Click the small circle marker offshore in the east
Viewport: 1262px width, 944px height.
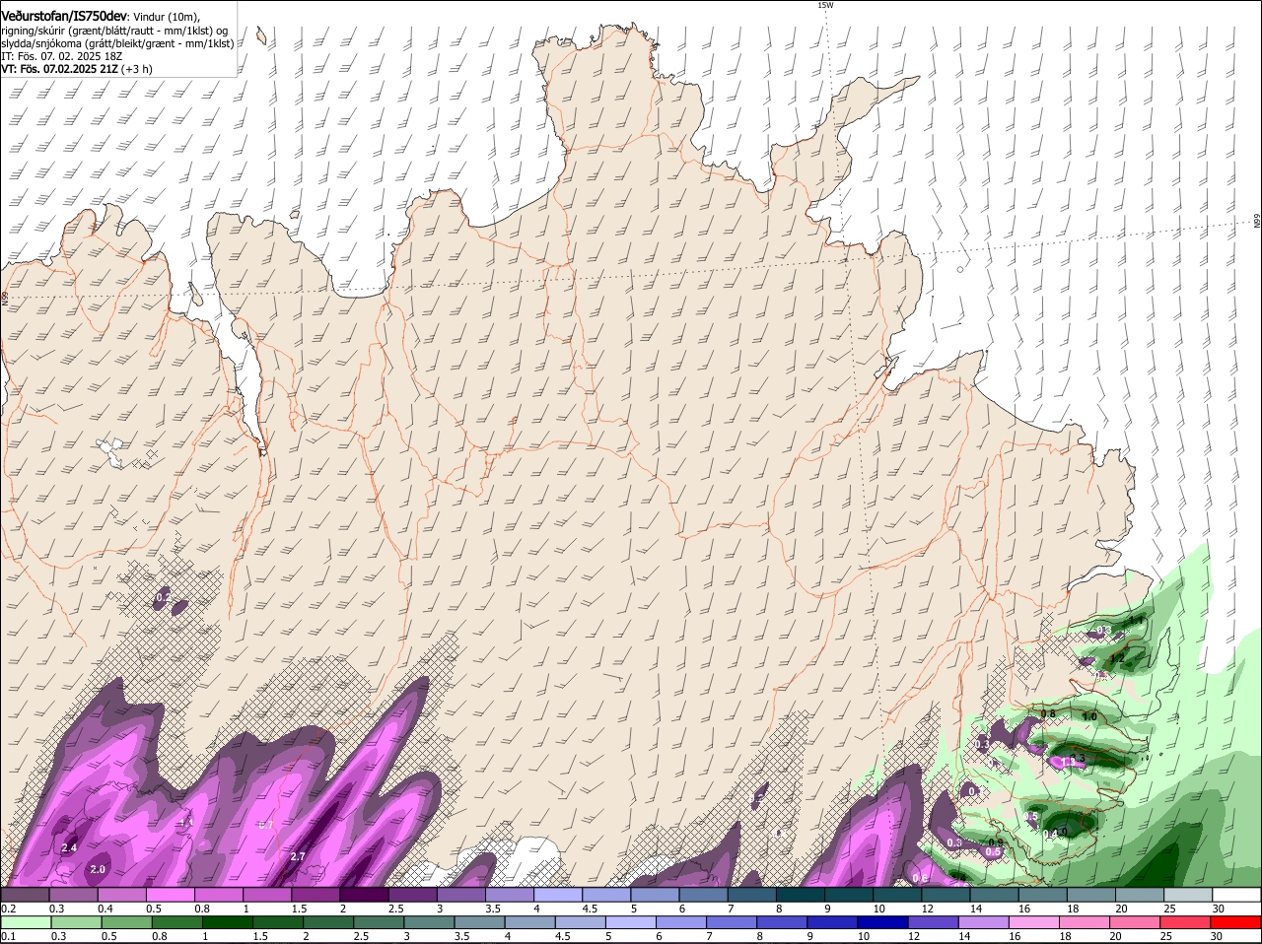click(959, 269)
